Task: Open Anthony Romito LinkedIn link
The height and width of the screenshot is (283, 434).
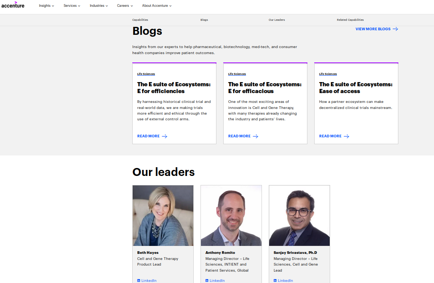Action: point(215,280)
